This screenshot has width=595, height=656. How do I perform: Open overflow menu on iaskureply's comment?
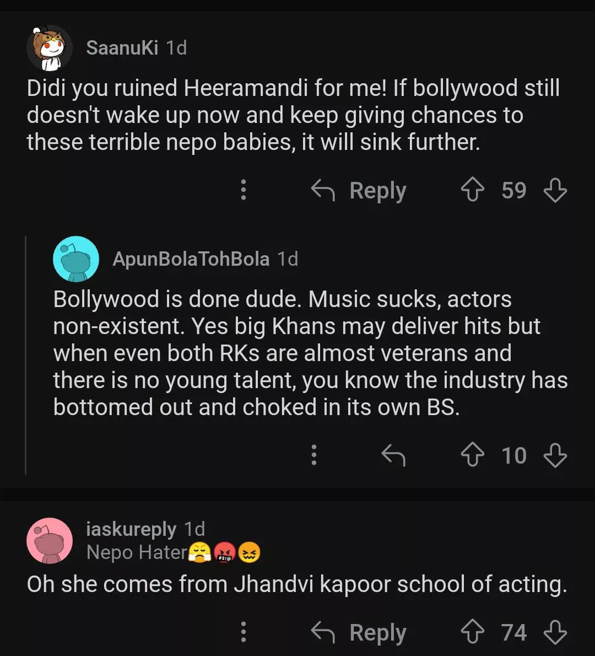click(243, 632)
